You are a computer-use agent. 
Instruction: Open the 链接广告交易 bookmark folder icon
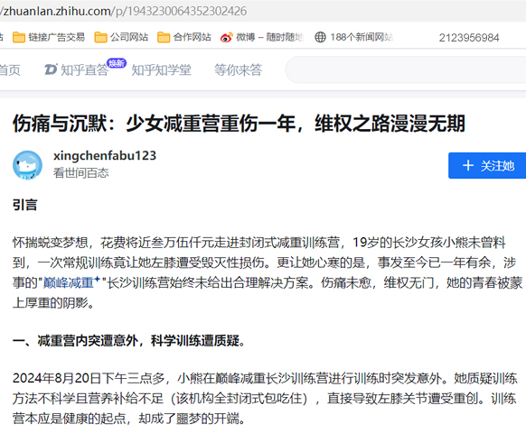click(18, 38)
